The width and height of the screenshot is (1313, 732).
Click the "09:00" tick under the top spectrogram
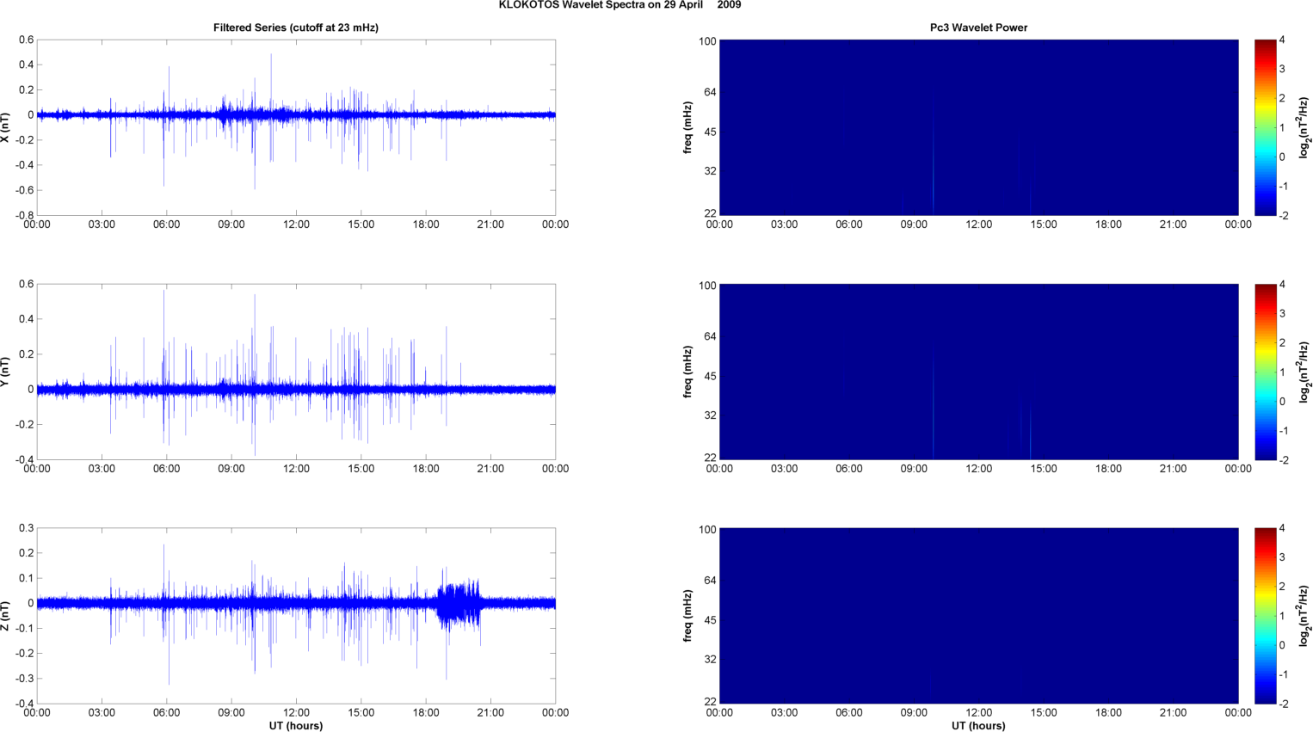[914, 225]
